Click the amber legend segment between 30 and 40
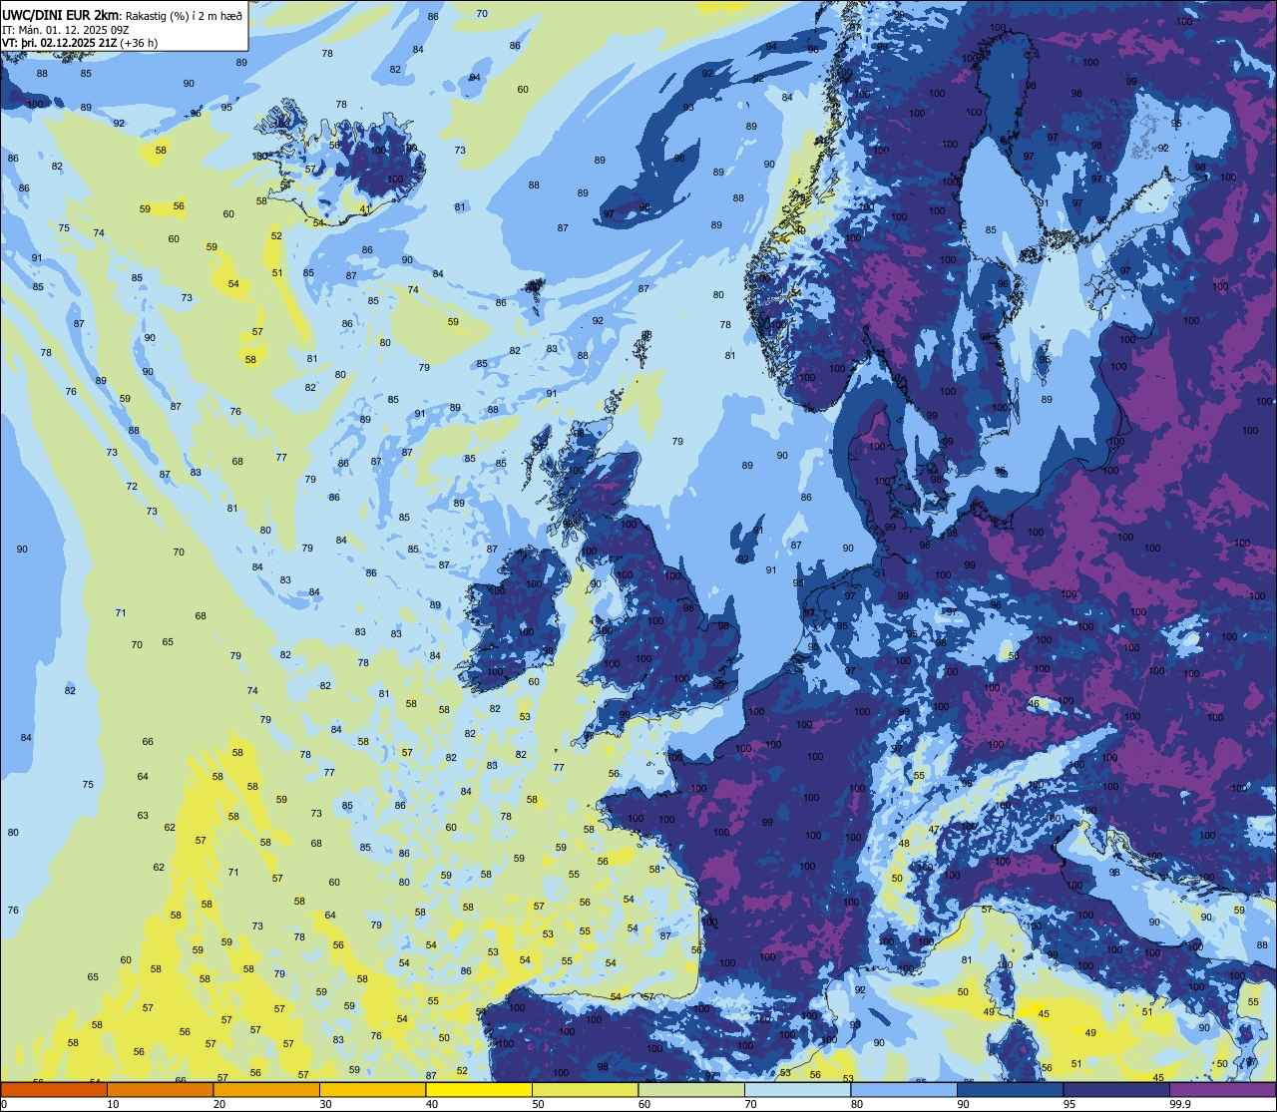This screenshot has height=1112, width=1277. click(372, 1089)
